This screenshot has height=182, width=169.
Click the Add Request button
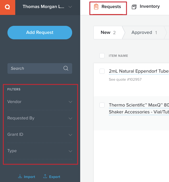(x=40, y=32)
